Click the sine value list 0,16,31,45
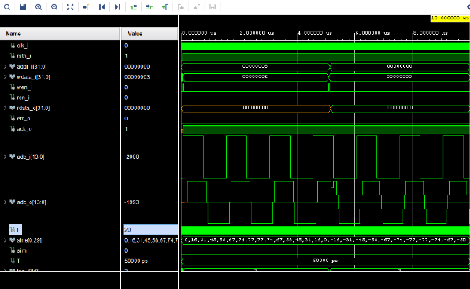 coord(151,240)
